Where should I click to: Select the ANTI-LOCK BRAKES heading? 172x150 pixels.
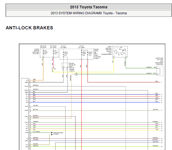(29, 28)
